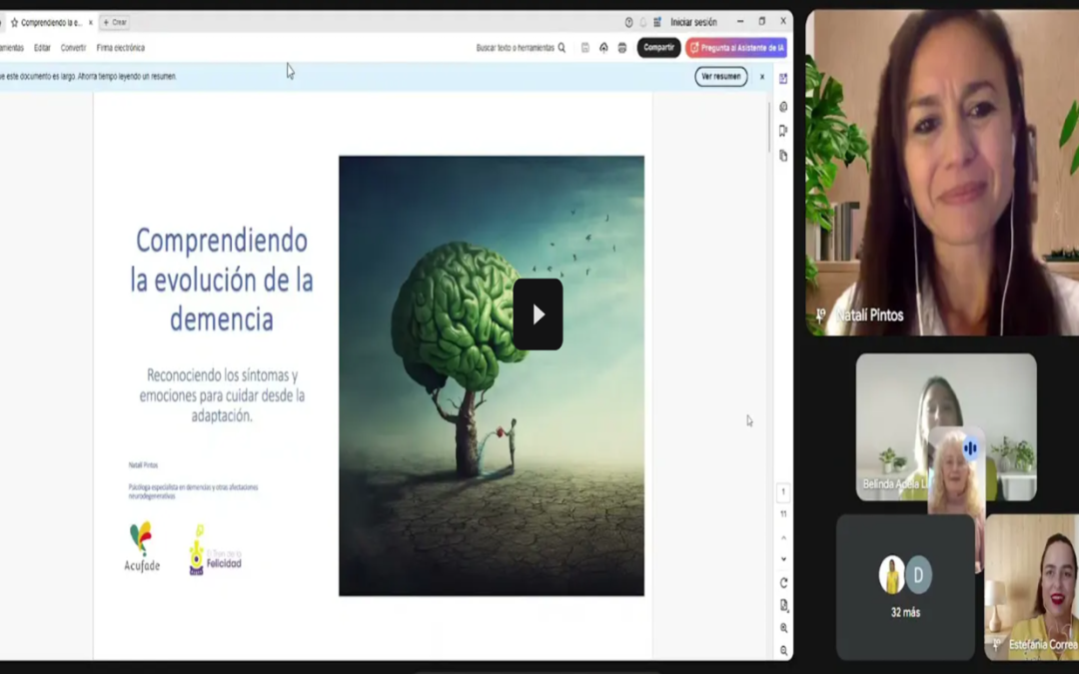Screen dimensions: 1079x674
Task: Click the search magnifier in the Acrobat toolbar
Action: [561, 48]
